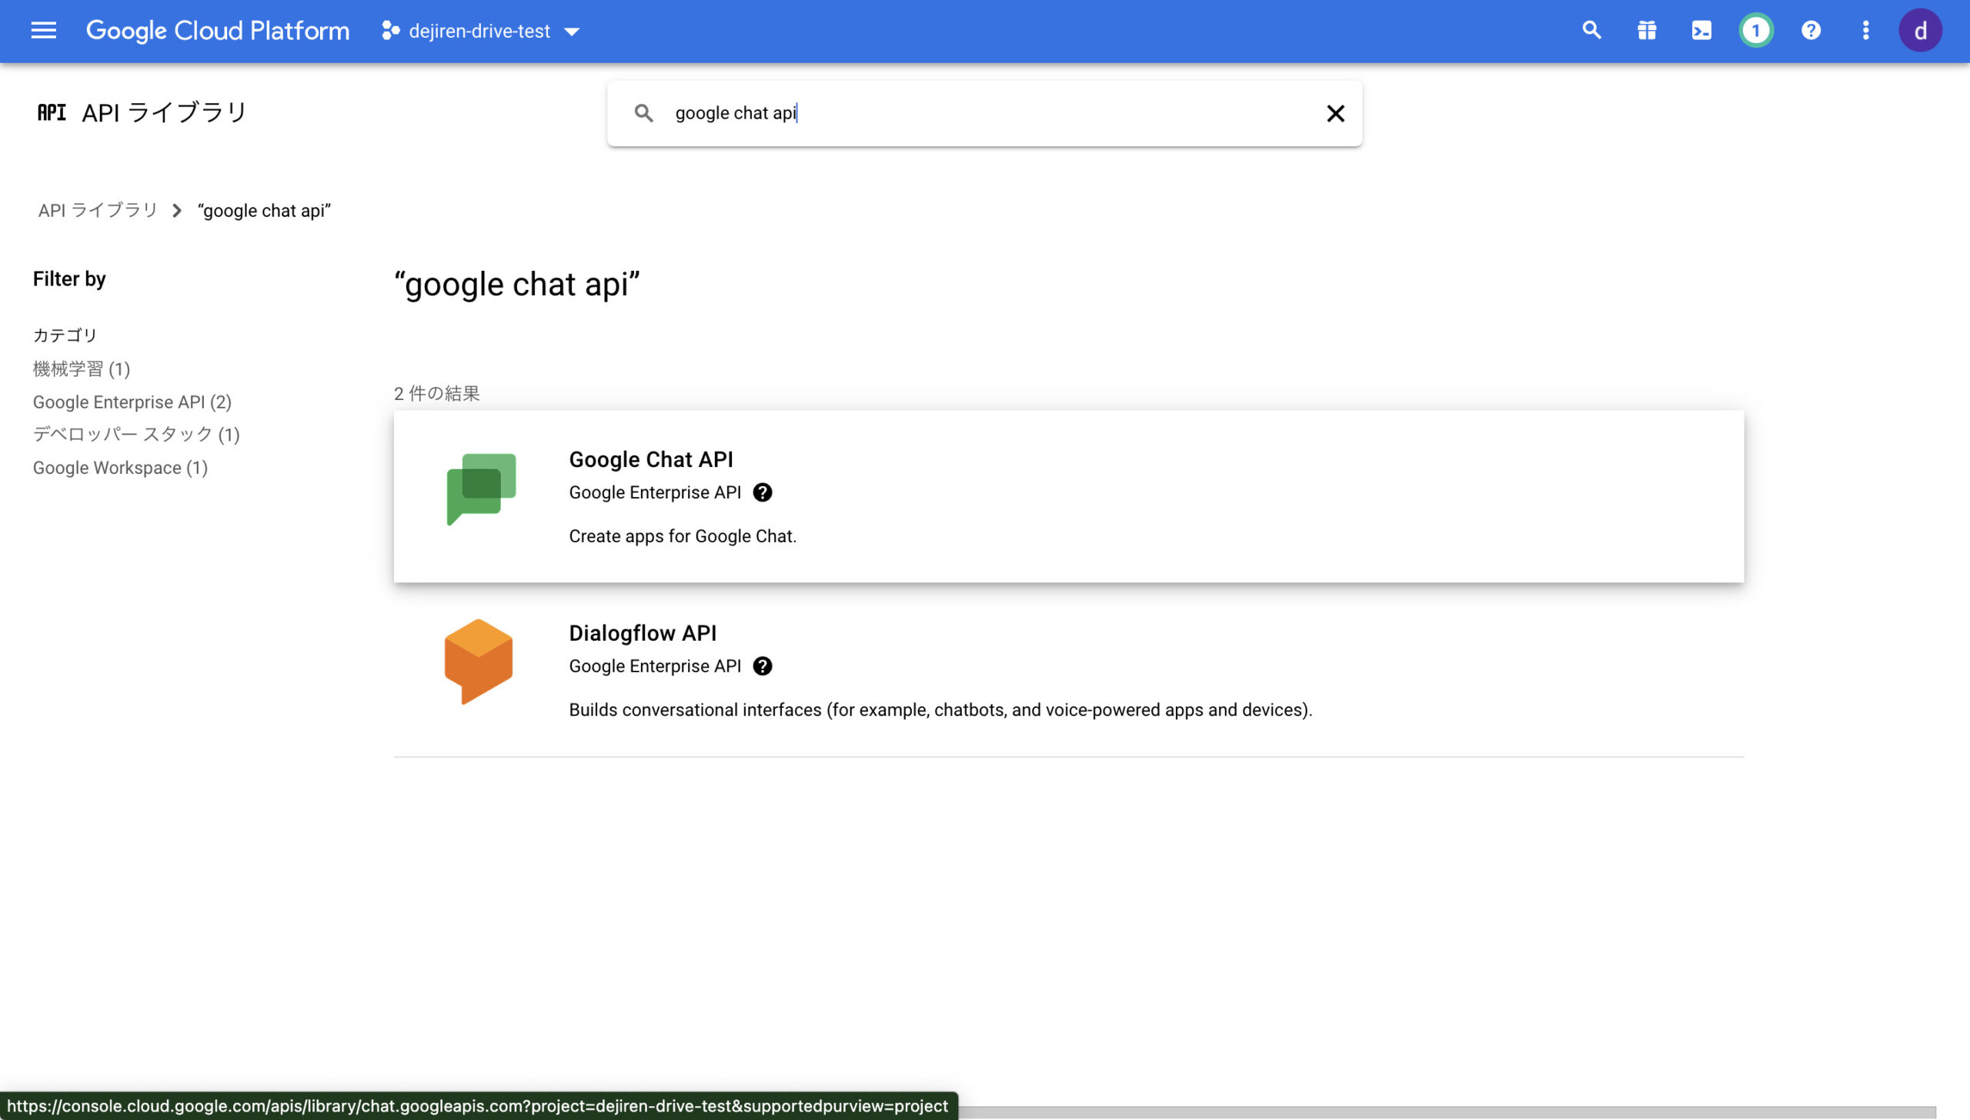The height and width of the screenshot is (1120, 1970).
Task: Click the "google chat api" breadcrumb text
Action: (264, 211)
